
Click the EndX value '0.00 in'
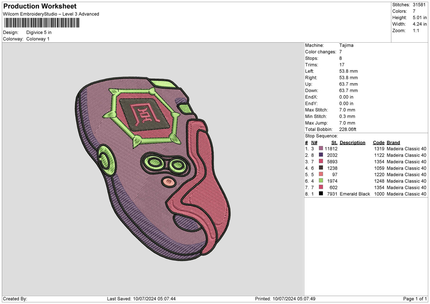click(347, 97)
